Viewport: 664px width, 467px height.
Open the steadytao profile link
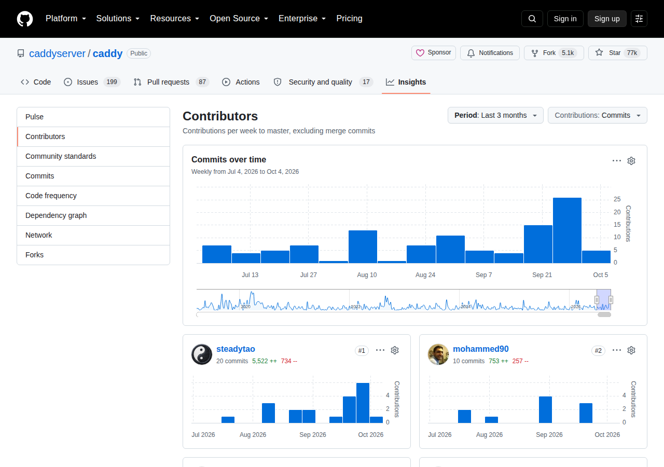point(236,349)
